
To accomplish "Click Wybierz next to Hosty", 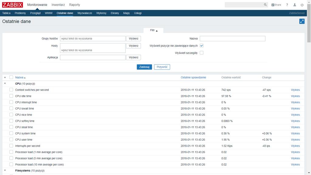I will pyautogui.click(x=134, y=46).
